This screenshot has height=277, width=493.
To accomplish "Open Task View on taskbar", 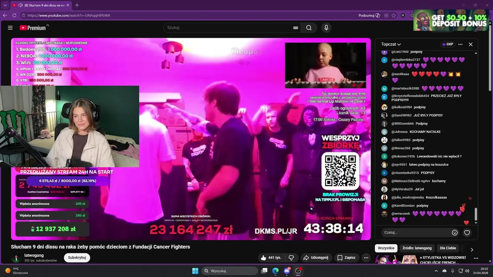I will pos(264,271).
